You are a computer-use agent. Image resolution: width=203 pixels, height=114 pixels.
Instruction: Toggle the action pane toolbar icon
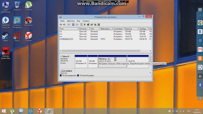(77, 25)
